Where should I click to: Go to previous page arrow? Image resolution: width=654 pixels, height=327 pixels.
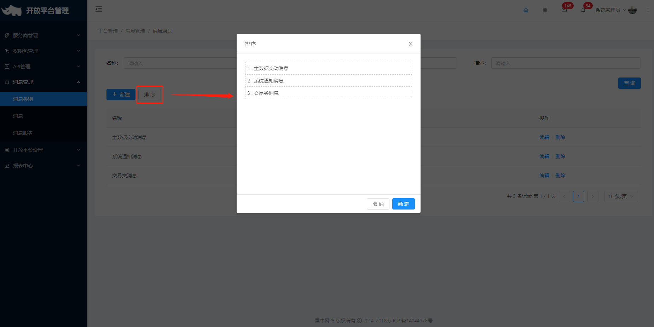pos(565,196)
